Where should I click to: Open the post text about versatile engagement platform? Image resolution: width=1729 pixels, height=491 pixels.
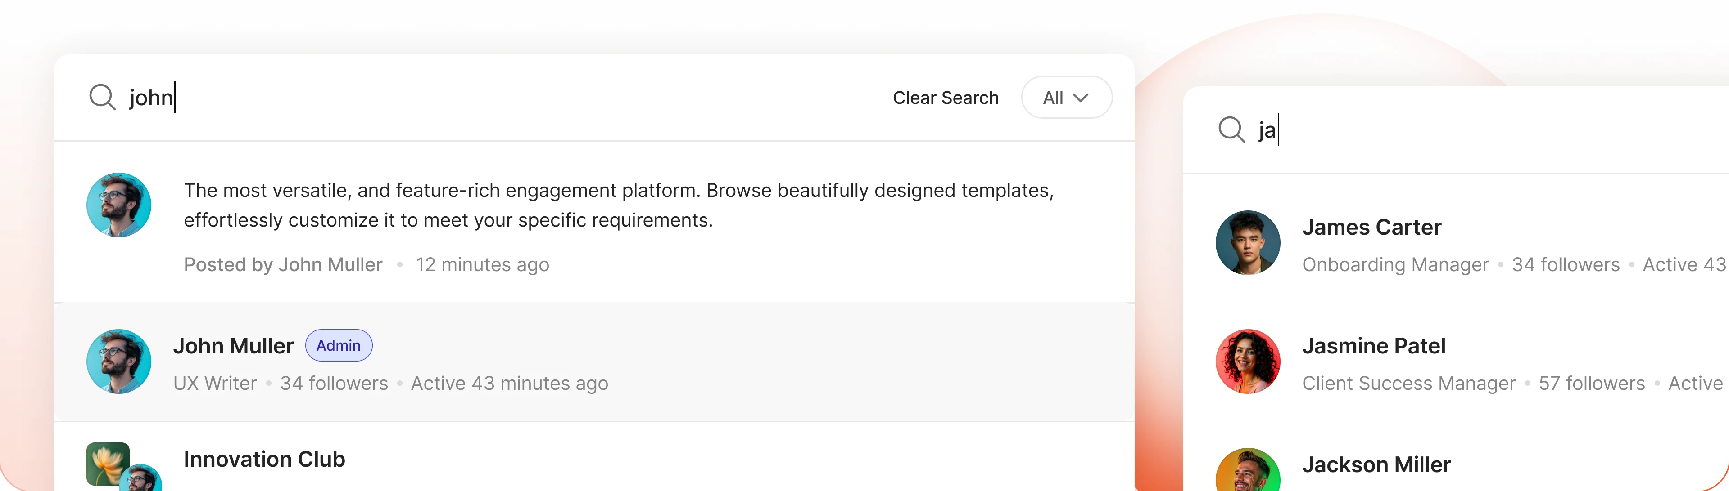pos(618,205)
